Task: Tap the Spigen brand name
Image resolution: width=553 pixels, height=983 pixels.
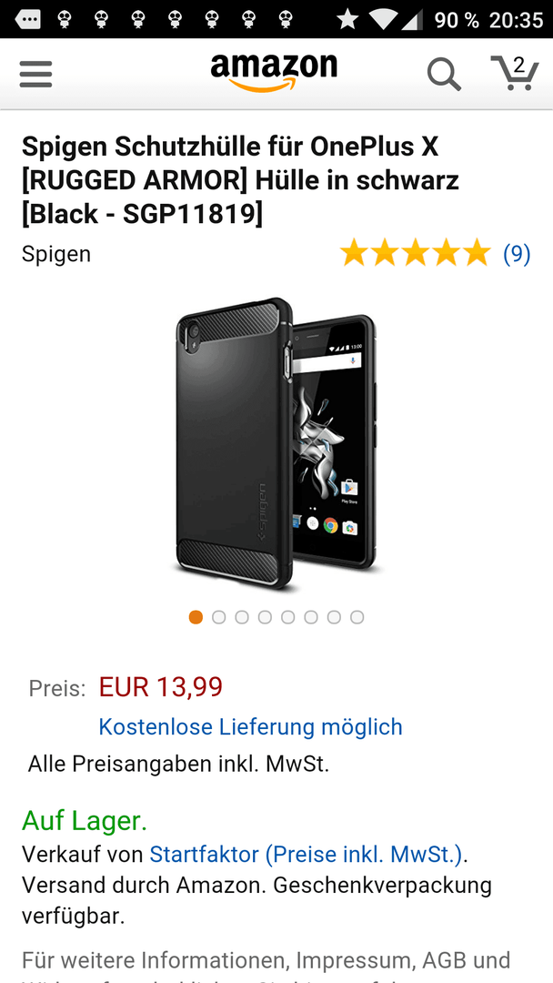Action: coord(56,254)
